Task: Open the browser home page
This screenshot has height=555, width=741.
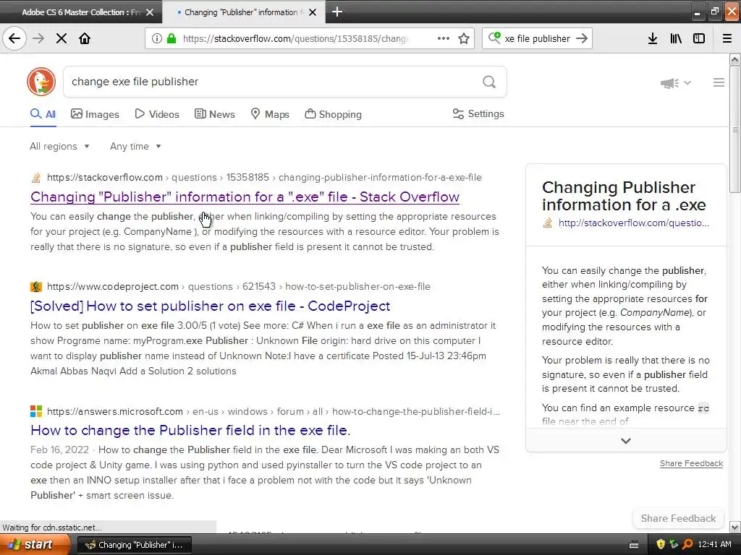Action: click(85, 38)
